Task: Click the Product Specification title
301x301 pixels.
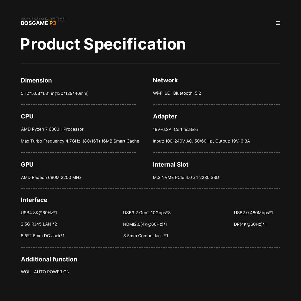Action: pos(103,44)
